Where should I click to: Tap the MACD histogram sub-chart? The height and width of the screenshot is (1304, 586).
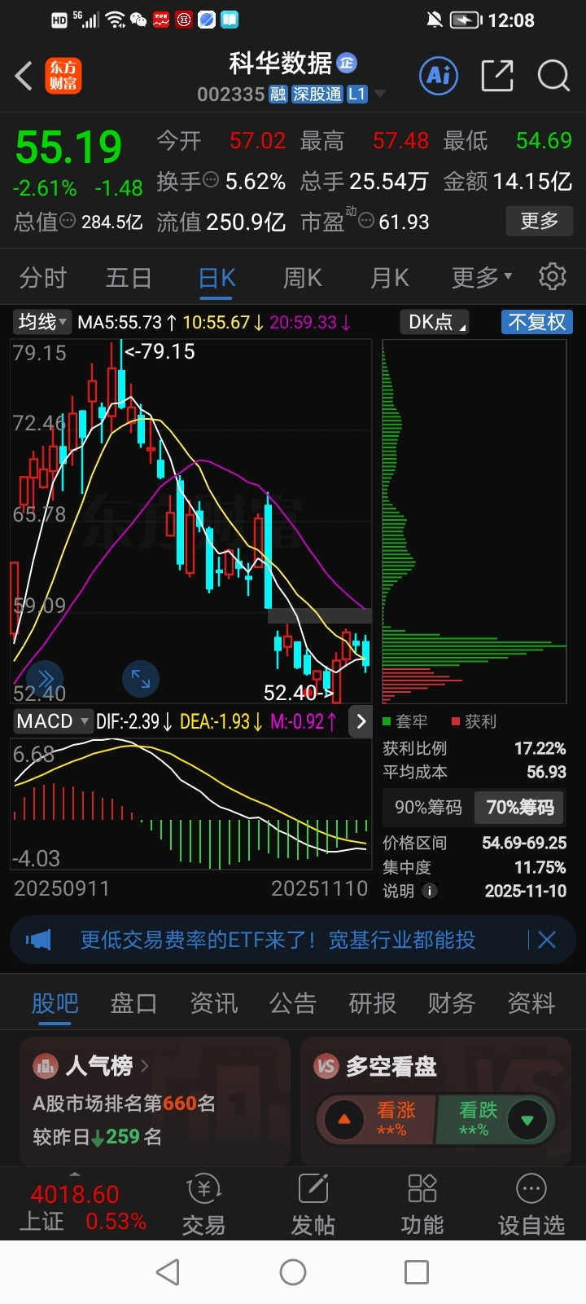(x=191, y=805)
